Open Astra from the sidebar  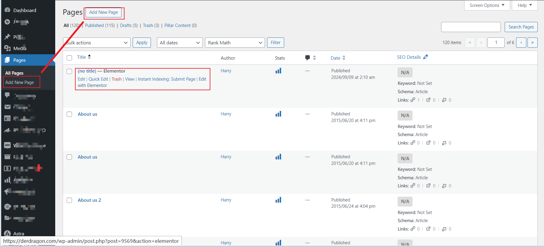pyautogui.click(x=19, y=234)
